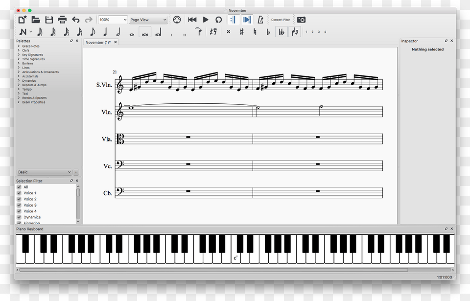Open the 100% zoom dropdown
The width and height of the screenshot is (470, 301).
[x=112, y=20]
